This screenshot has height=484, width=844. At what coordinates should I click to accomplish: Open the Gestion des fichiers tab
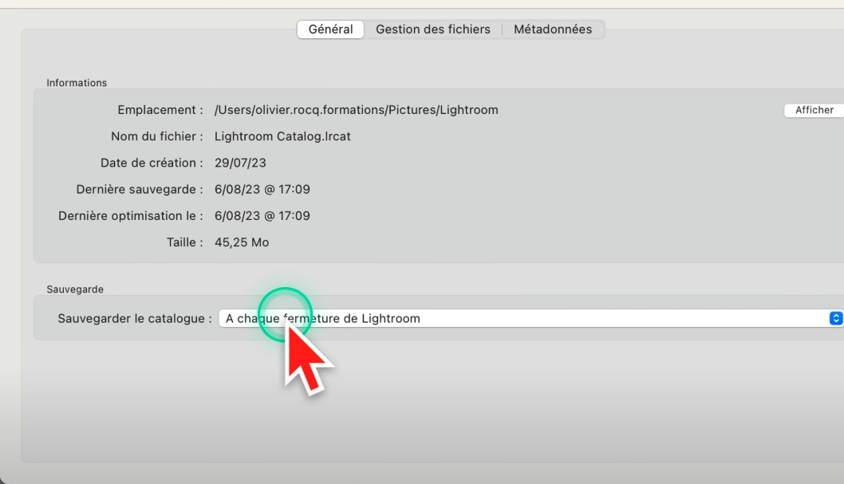[433, 30]
